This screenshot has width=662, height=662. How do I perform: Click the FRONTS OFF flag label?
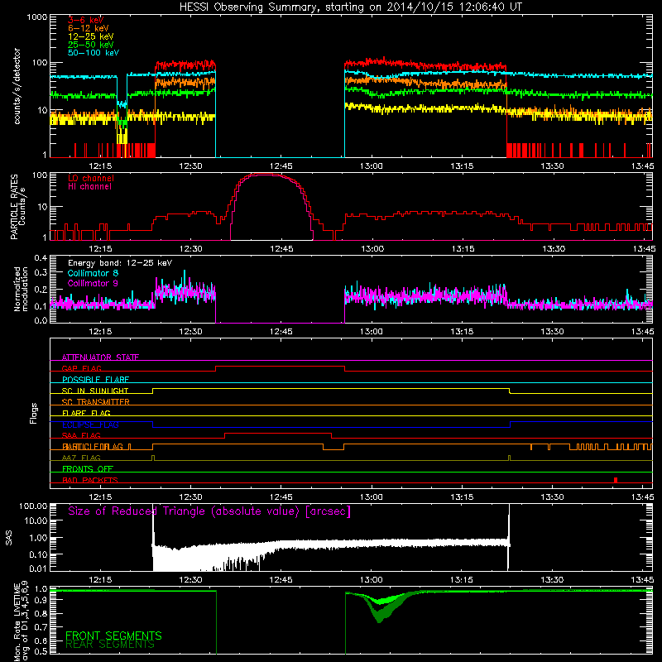[x=88, y=468]
